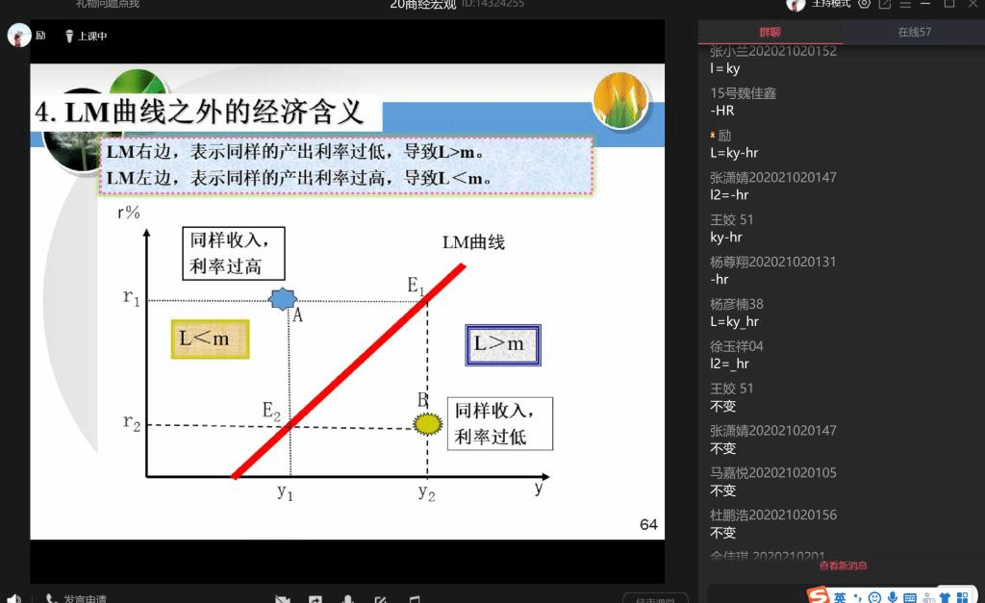Click chat sender 杨彦楠38
The width and height of the screenshot is (985, 603).
[736, 304]
